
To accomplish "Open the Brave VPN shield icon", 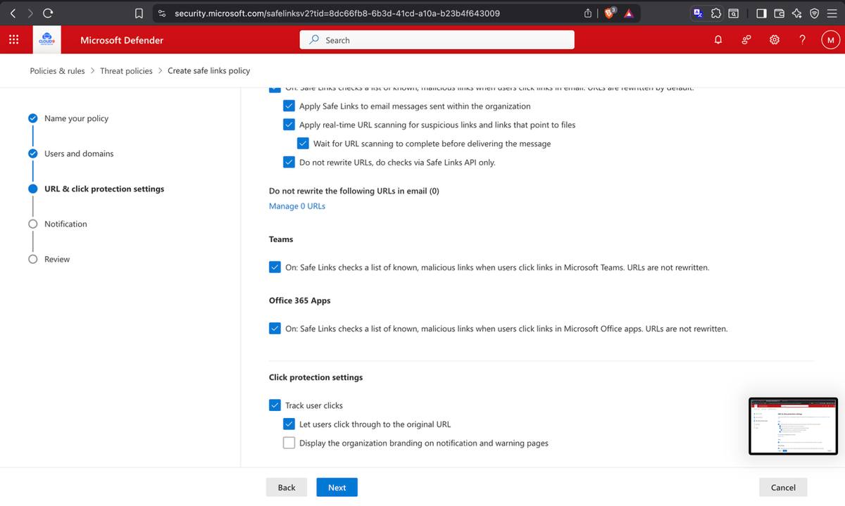I will (x=814, y=13).
